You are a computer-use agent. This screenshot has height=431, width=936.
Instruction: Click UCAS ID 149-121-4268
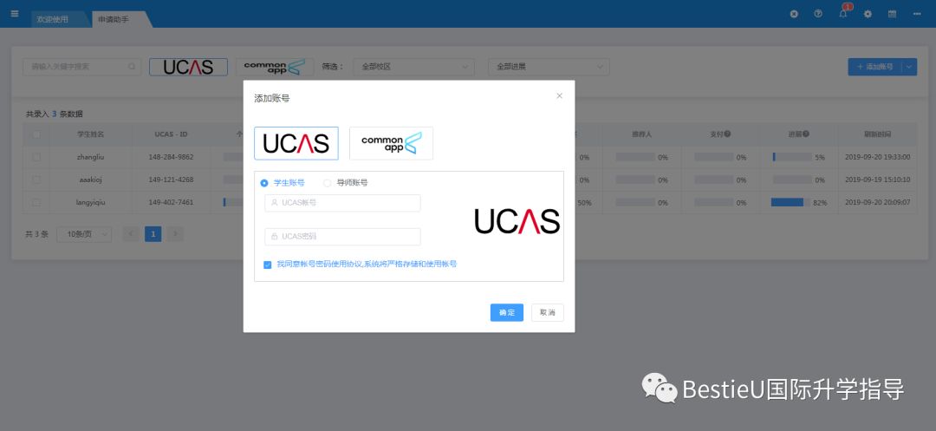point(171,180)
